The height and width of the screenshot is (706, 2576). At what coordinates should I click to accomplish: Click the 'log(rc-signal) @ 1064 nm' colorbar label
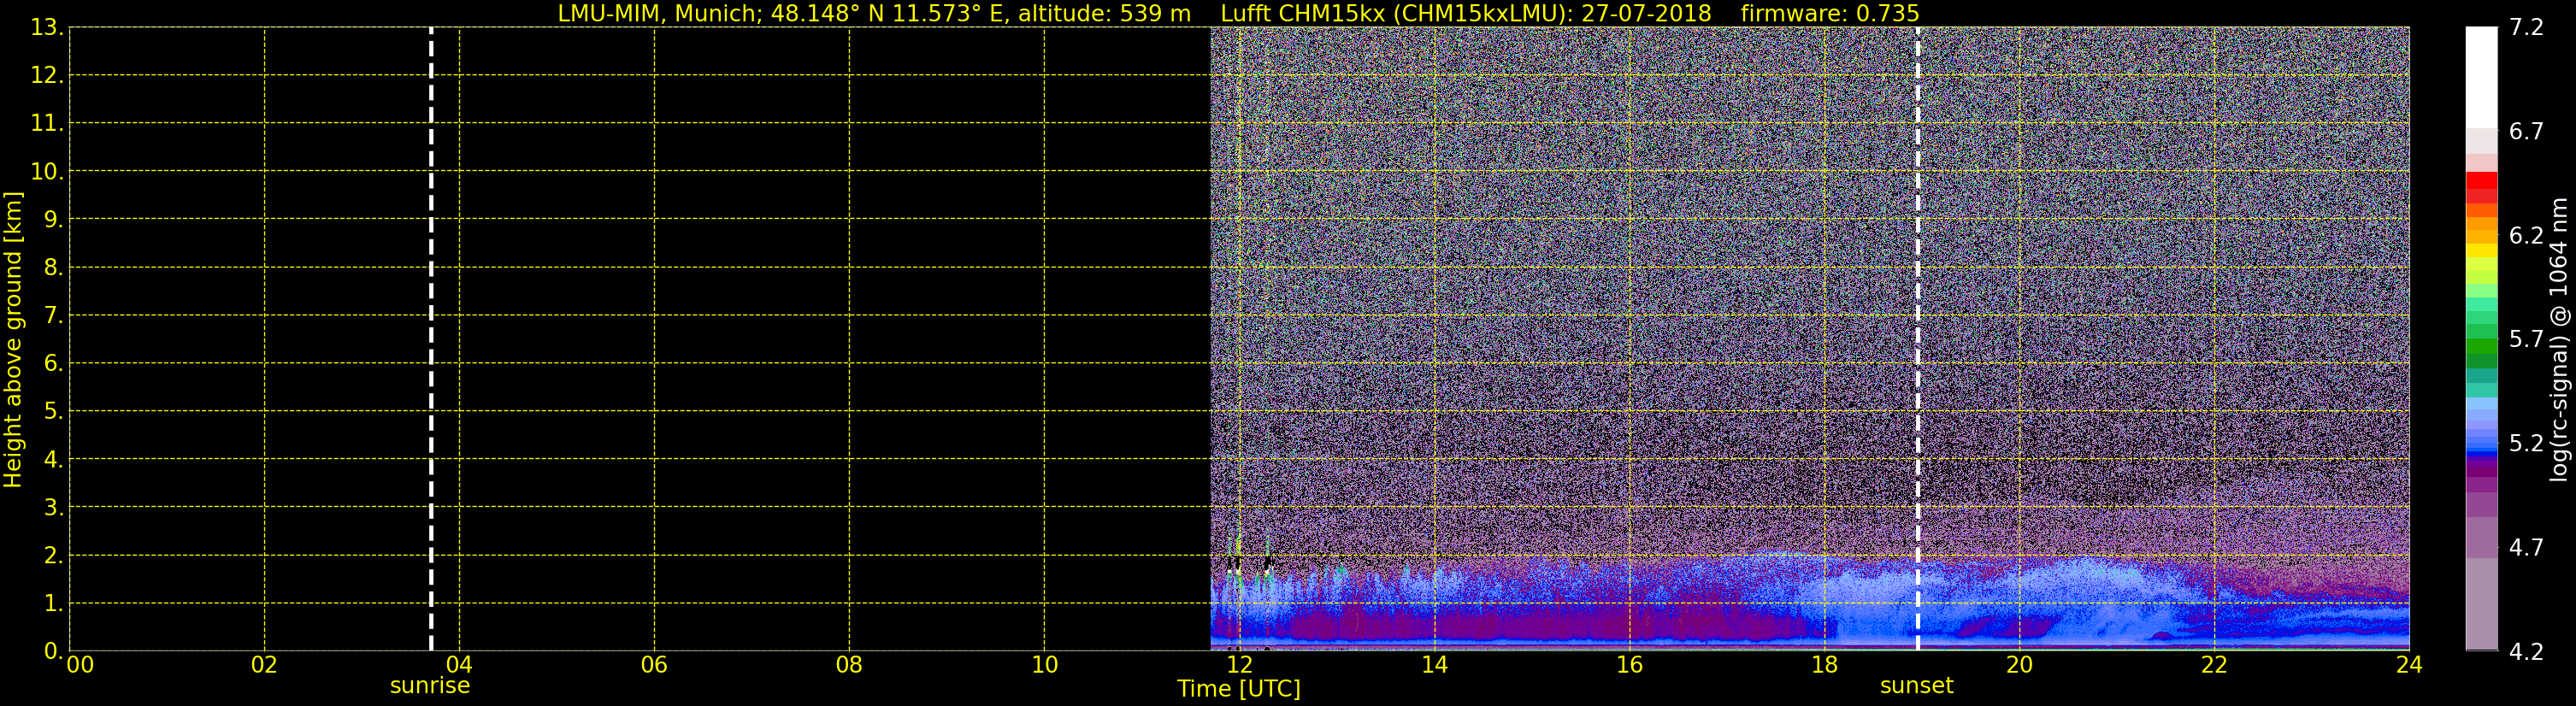(x=2558, y=339)
